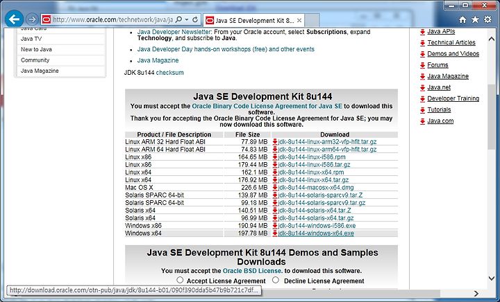Image resolution: width=500 pixels, height=302 pixels.
Task: Click download arrow icon for solaris-sparcv9.tar.gz
Action: [274, 203]
